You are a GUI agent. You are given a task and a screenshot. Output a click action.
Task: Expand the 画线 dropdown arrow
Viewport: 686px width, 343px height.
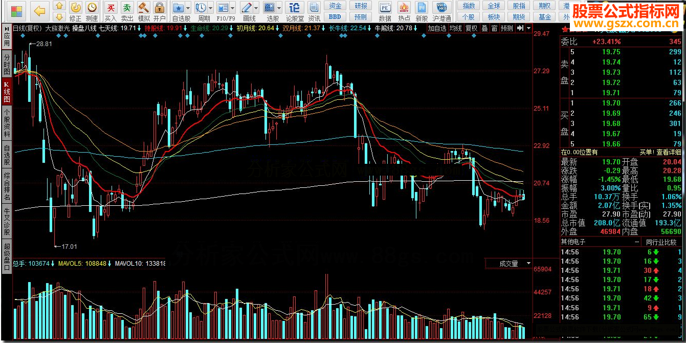[256, 8]
